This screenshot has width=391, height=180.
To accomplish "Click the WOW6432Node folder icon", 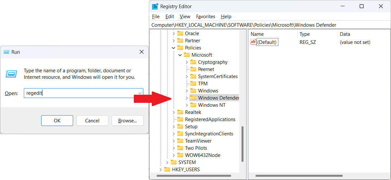I will click(x=180, y=155).
